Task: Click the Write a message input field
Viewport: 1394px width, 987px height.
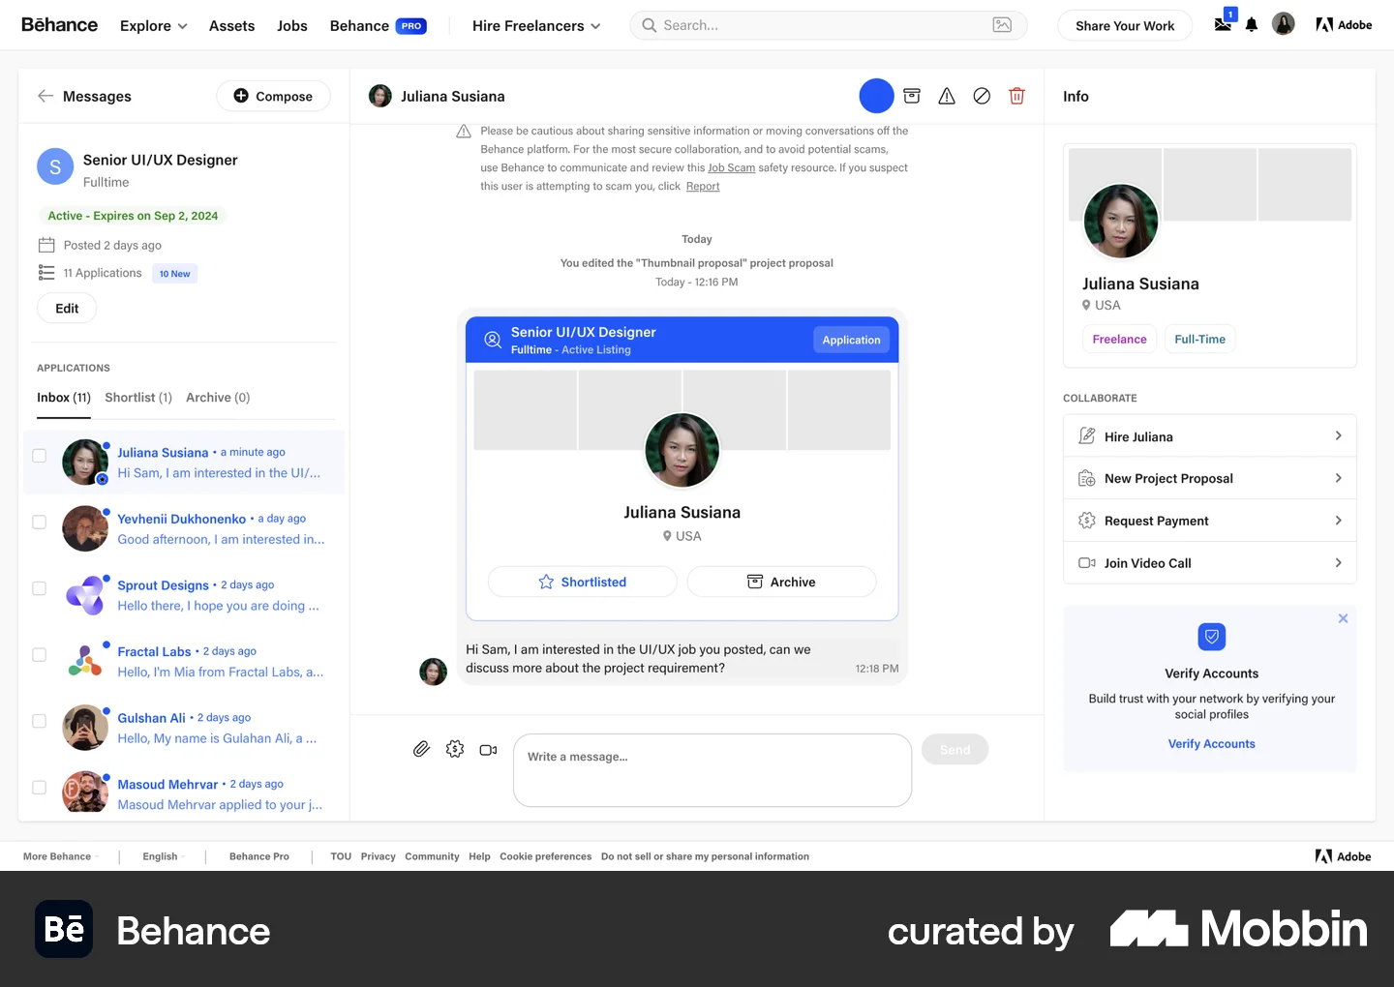Action: tap(712, 770)
